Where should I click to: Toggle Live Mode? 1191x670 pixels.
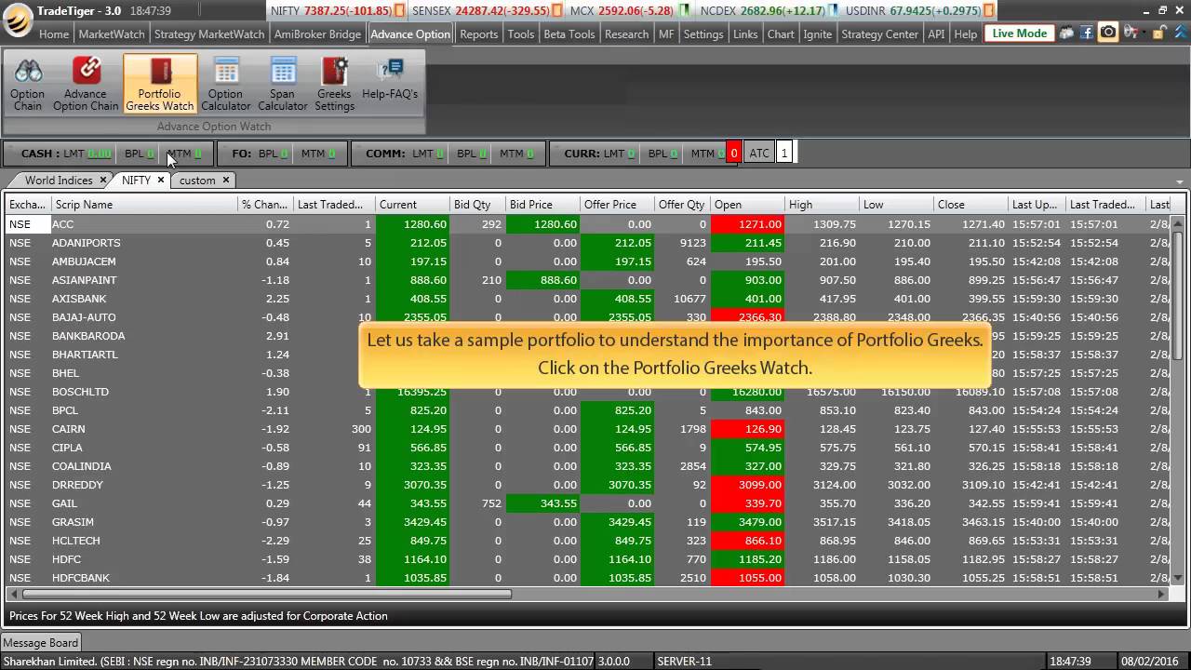[1019, 33]
